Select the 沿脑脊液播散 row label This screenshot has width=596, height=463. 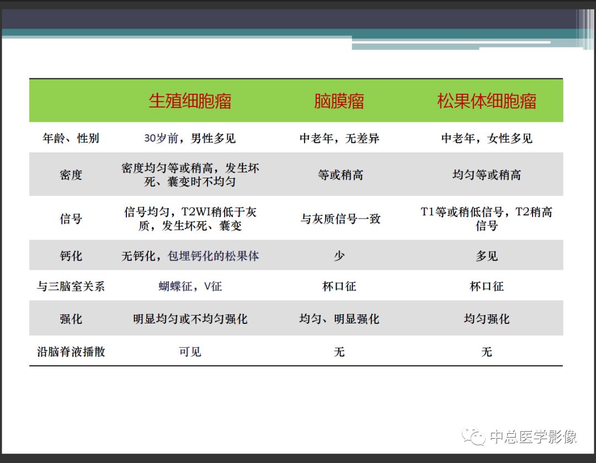coord(71,352)
